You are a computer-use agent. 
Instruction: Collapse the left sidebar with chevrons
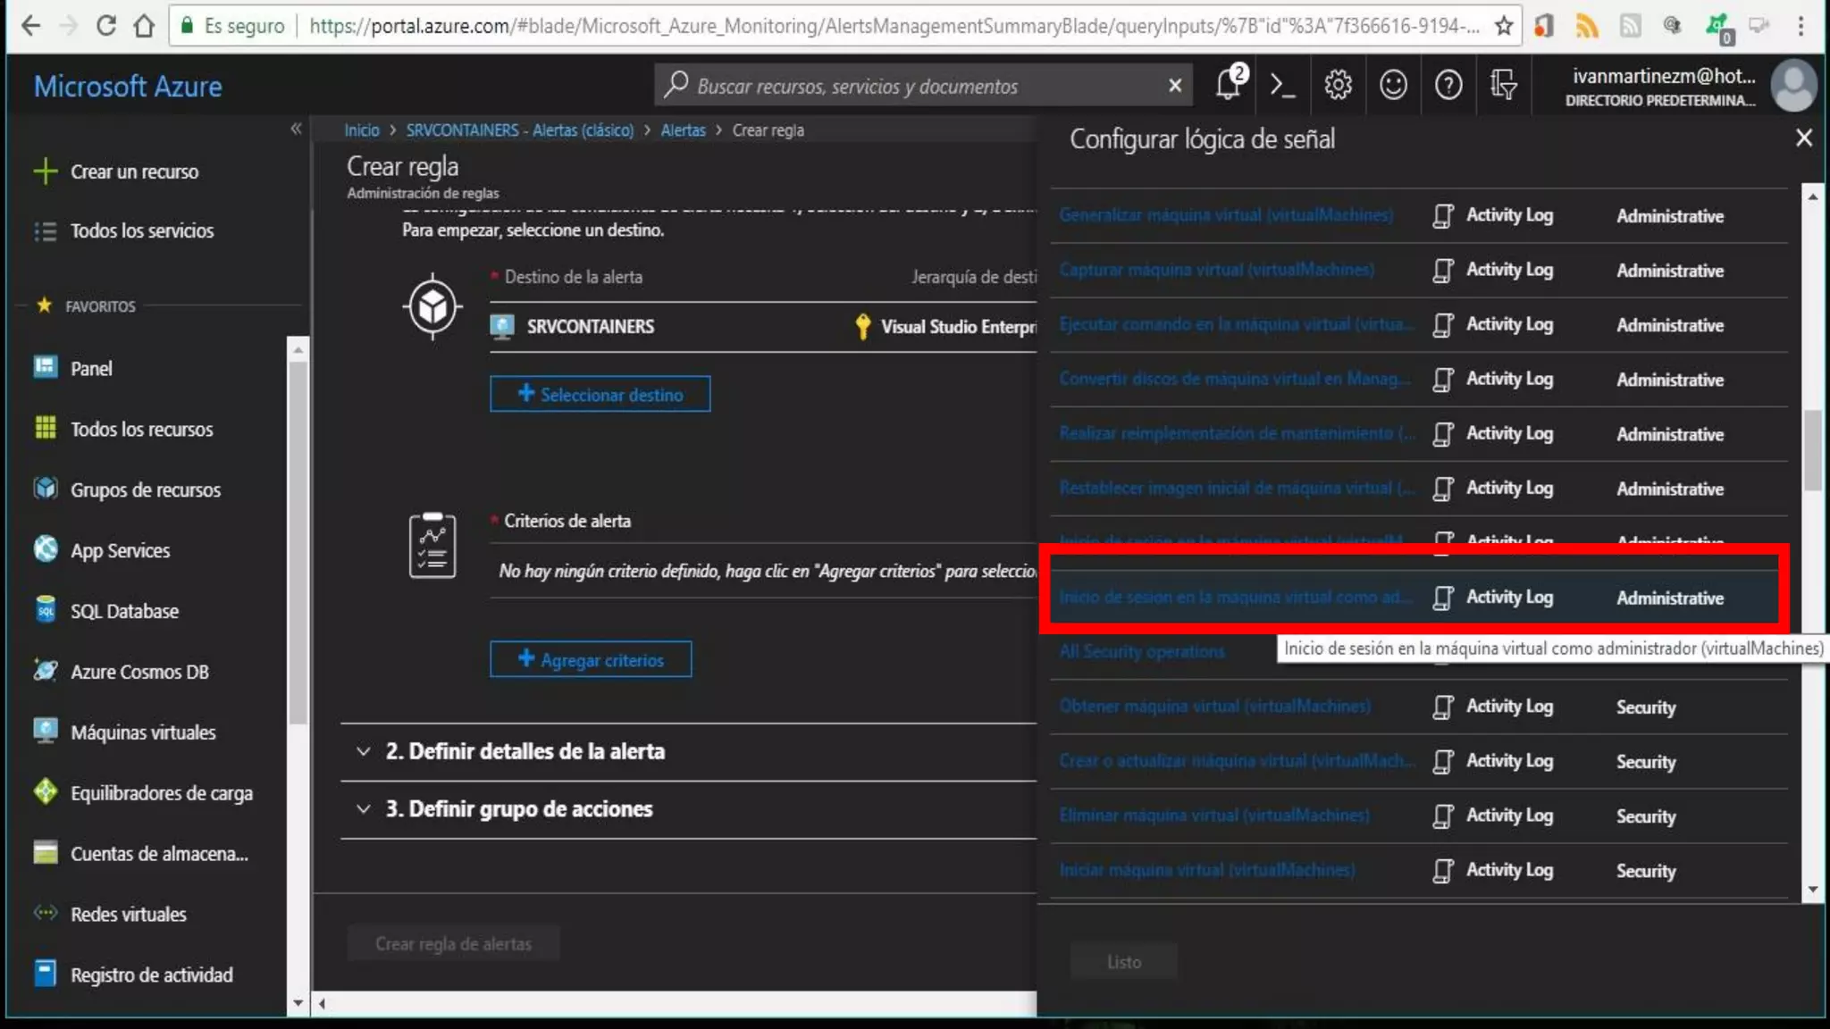pyautogui.click(x=296, y=129)
